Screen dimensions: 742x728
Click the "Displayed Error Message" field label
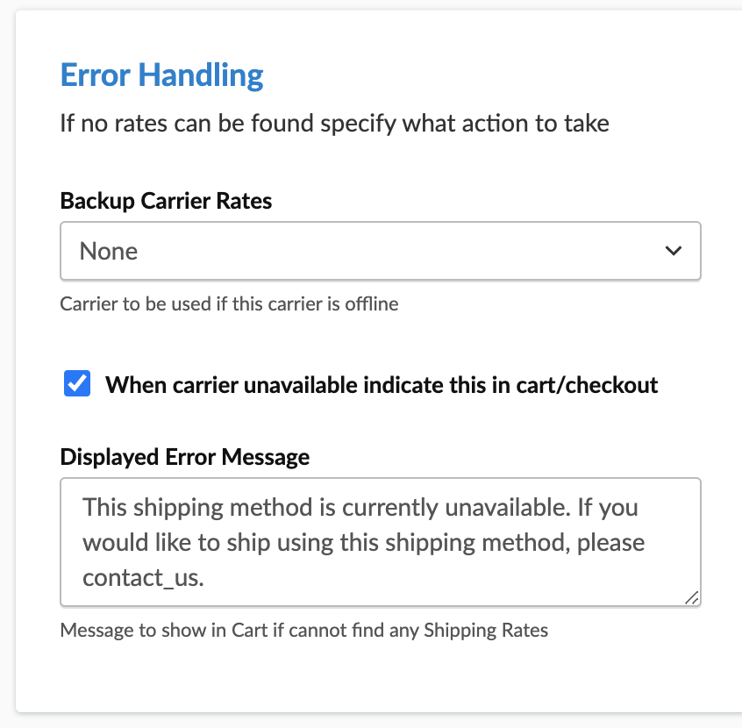click(184, 457)
